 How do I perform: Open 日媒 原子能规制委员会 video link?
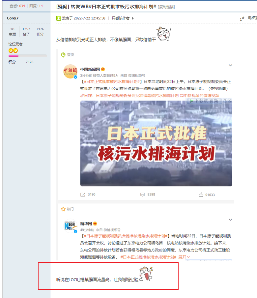(x=129, y=96)
